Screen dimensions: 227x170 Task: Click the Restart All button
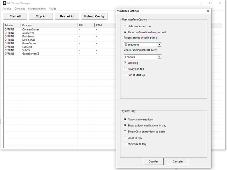click(67, 16)
